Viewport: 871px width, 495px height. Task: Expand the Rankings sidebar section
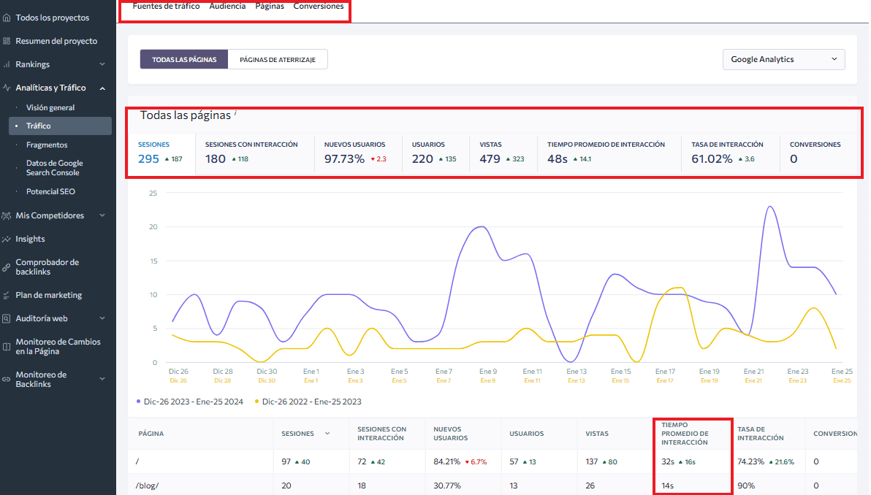pos(102,64)
